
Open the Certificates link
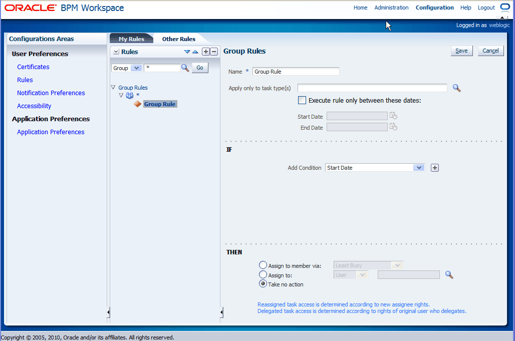tap(33, 67)
